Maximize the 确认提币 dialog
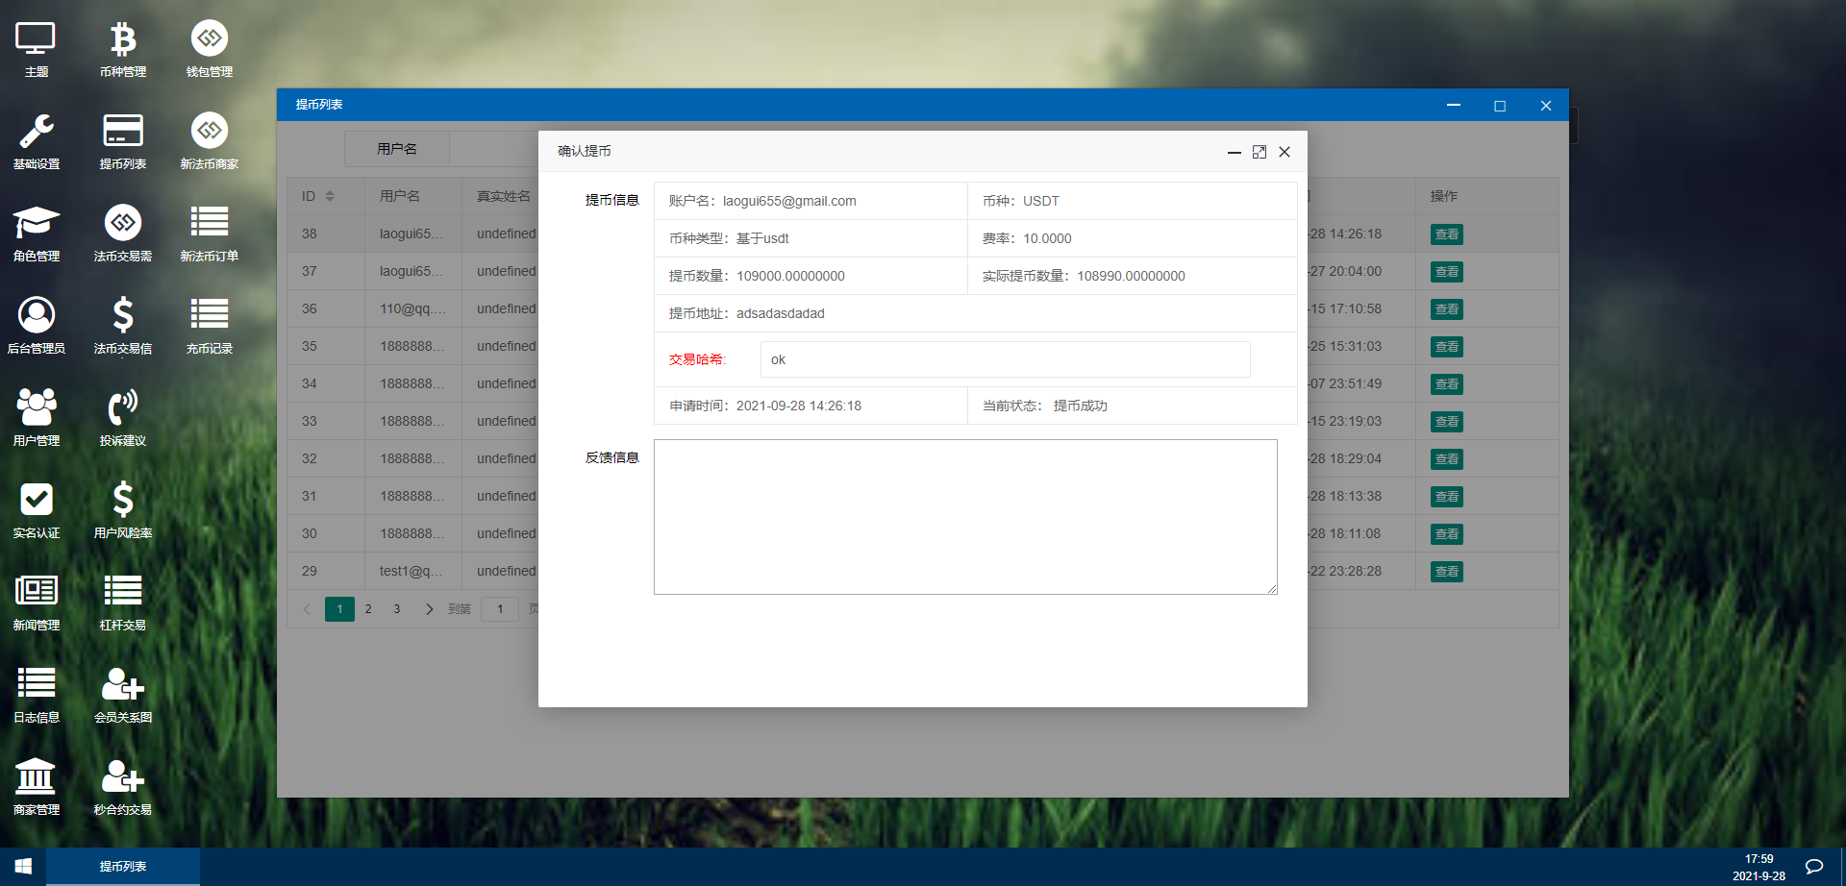The height and width of the screenshot is (886, 1846). tap(1260, 152)
